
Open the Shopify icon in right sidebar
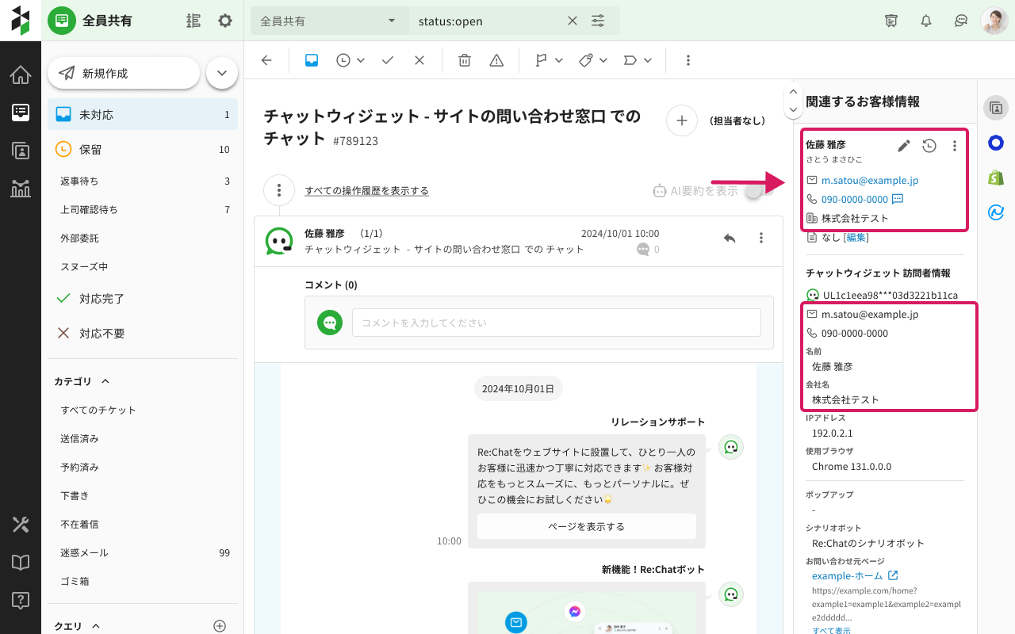pyautogui.click(x=996, y=178)
